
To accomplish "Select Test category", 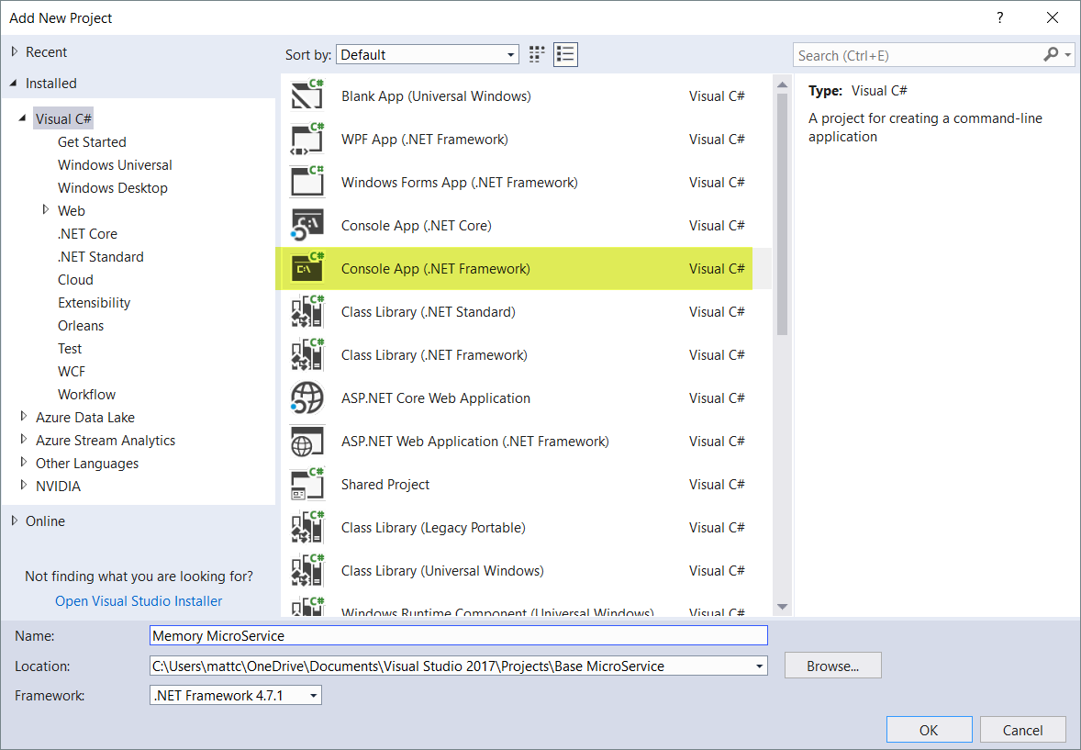I will click(70, 349).
